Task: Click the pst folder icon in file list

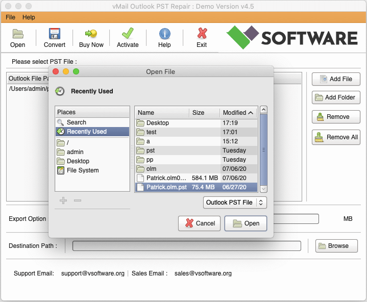Action: 140,150
